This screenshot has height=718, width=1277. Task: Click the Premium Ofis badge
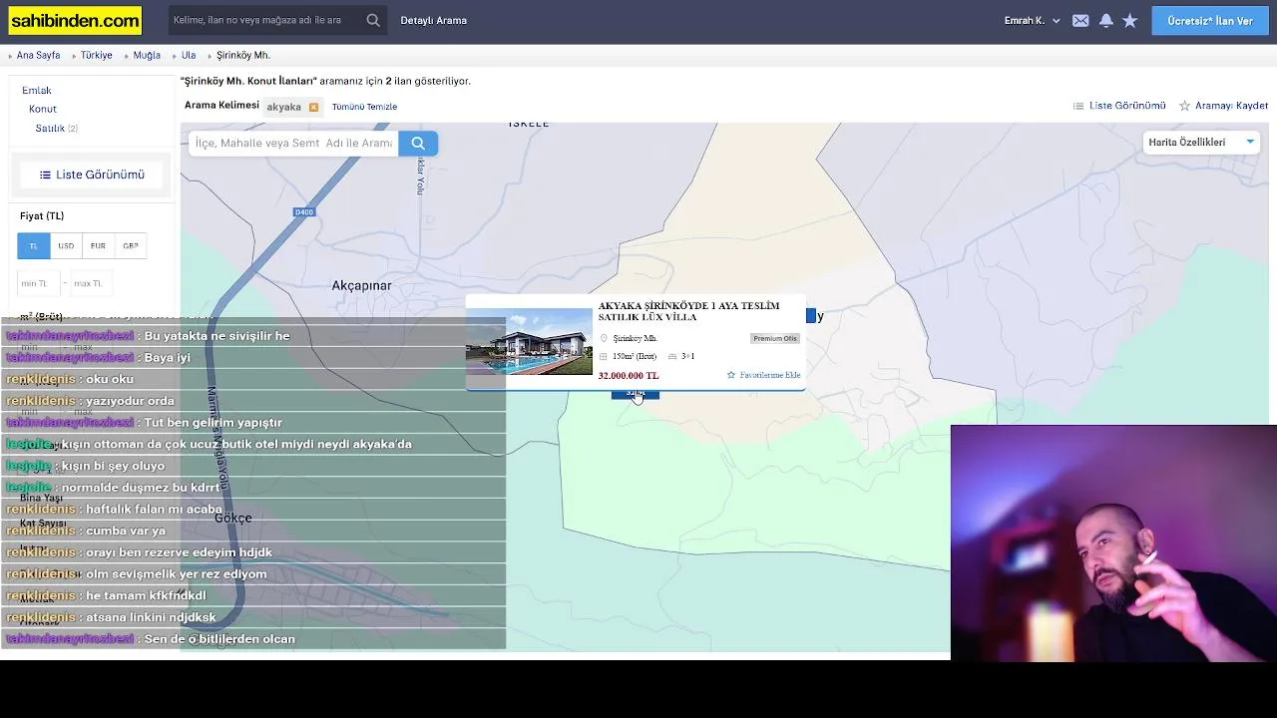[775, 338]
